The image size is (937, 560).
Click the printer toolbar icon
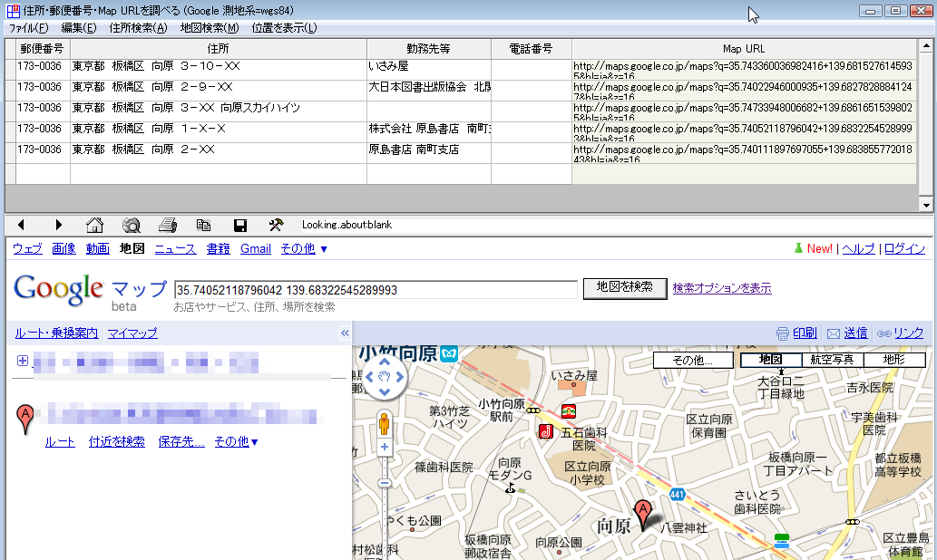coord(167,225)
